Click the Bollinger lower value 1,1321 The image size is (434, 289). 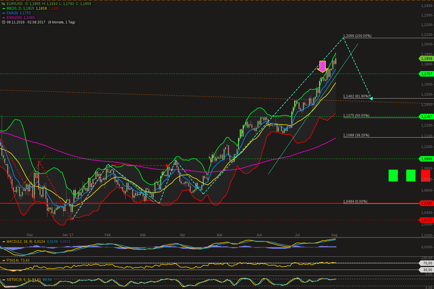pos(54,8)
